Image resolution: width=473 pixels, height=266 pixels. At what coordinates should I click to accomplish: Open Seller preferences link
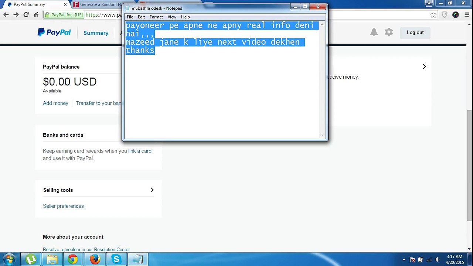[x=63, y=206]
